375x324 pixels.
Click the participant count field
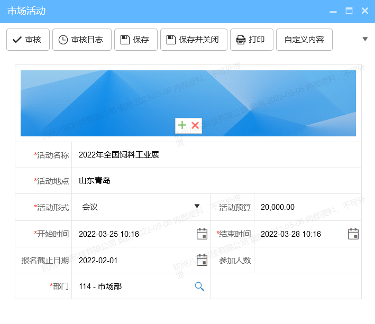click(307, 260)
